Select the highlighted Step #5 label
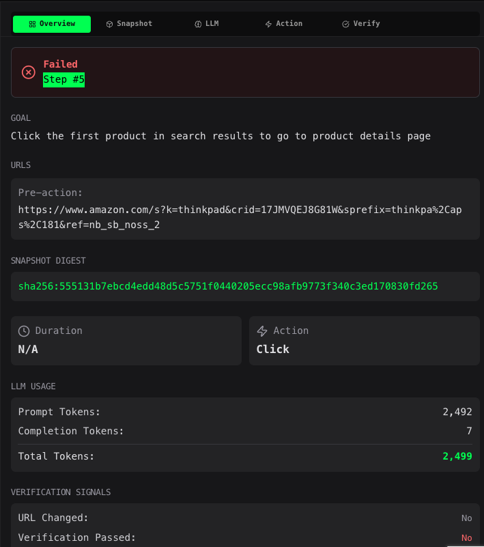Screen dimensions: 484x547 point(63,79)
